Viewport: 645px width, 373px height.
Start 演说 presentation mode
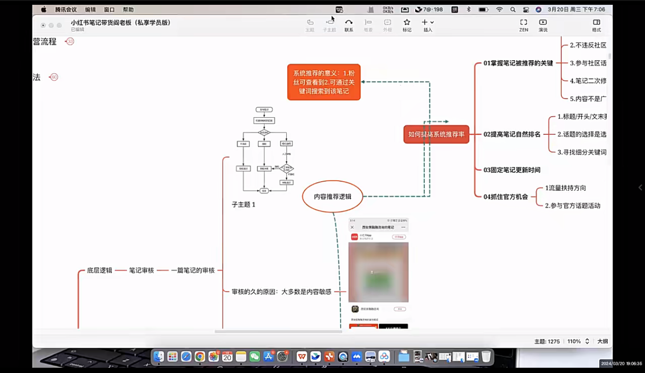[x=543, y=24]
